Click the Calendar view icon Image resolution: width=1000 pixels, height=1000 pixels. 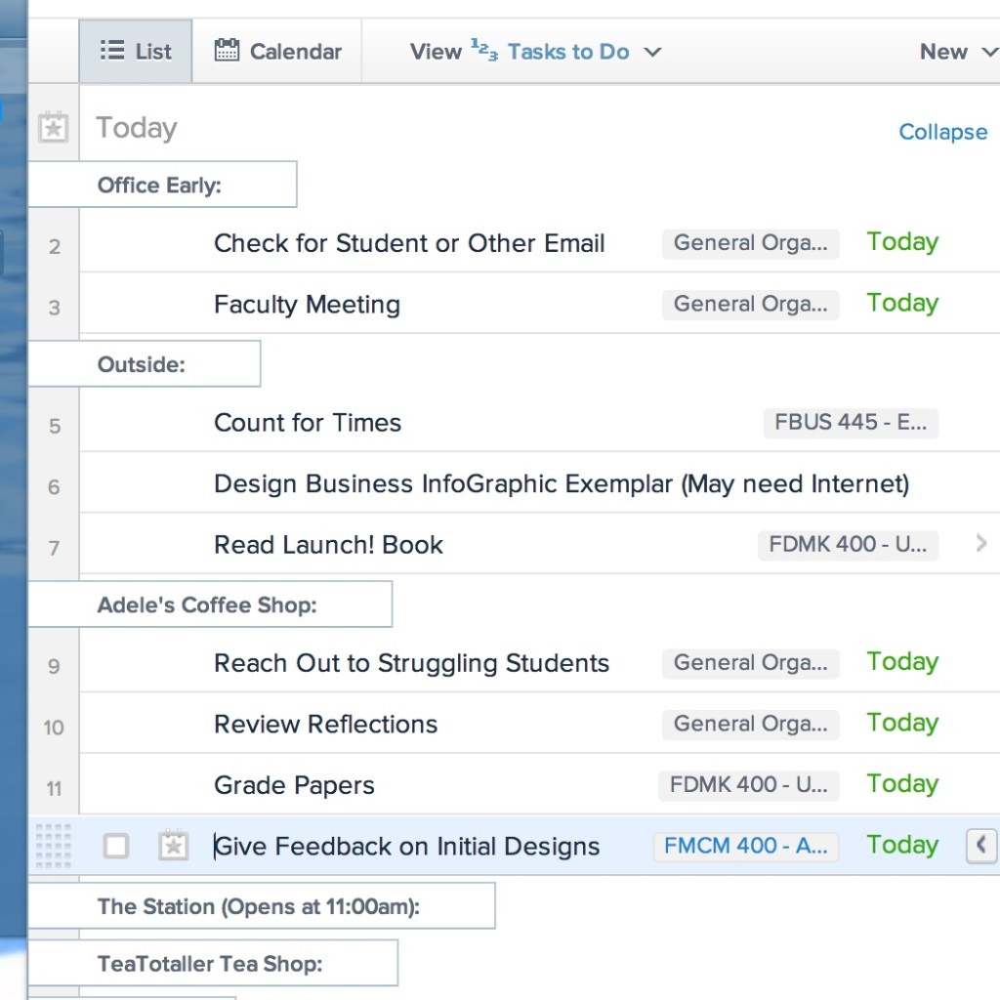click(x=227, y=51)
